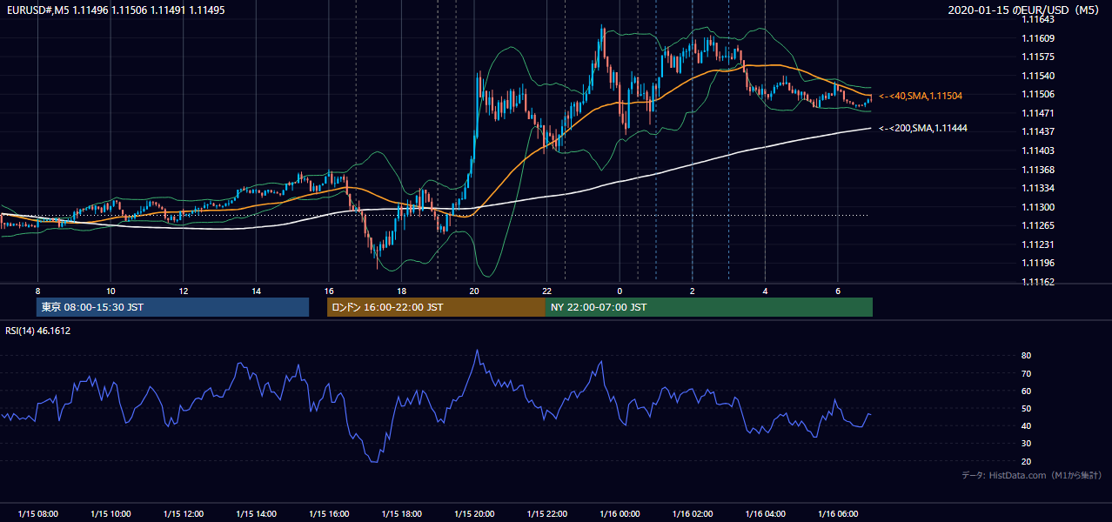Image resolution: width=1112 pixels, height=522 pixels.
Task: Click hour label 14 on price chart axis
Action: (256, 291)
